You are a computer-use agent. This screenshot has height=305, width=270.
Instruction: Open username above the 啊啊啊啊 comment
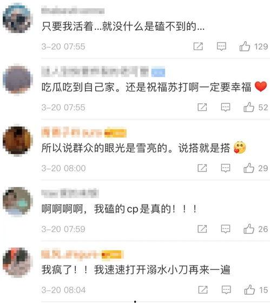pos(70,193)
